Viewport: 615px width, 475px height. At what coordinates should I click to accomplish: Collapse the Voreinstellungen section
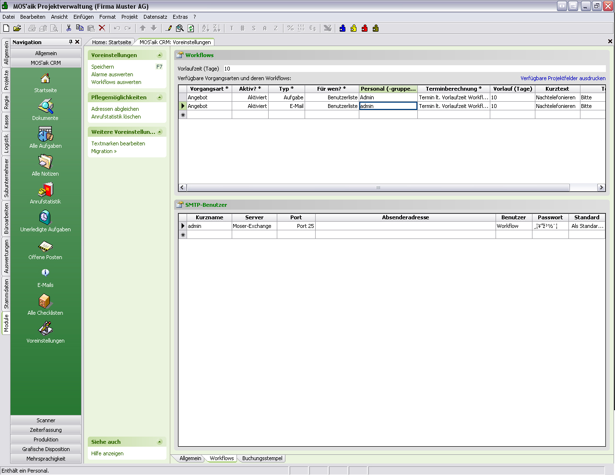coord(160,55)
